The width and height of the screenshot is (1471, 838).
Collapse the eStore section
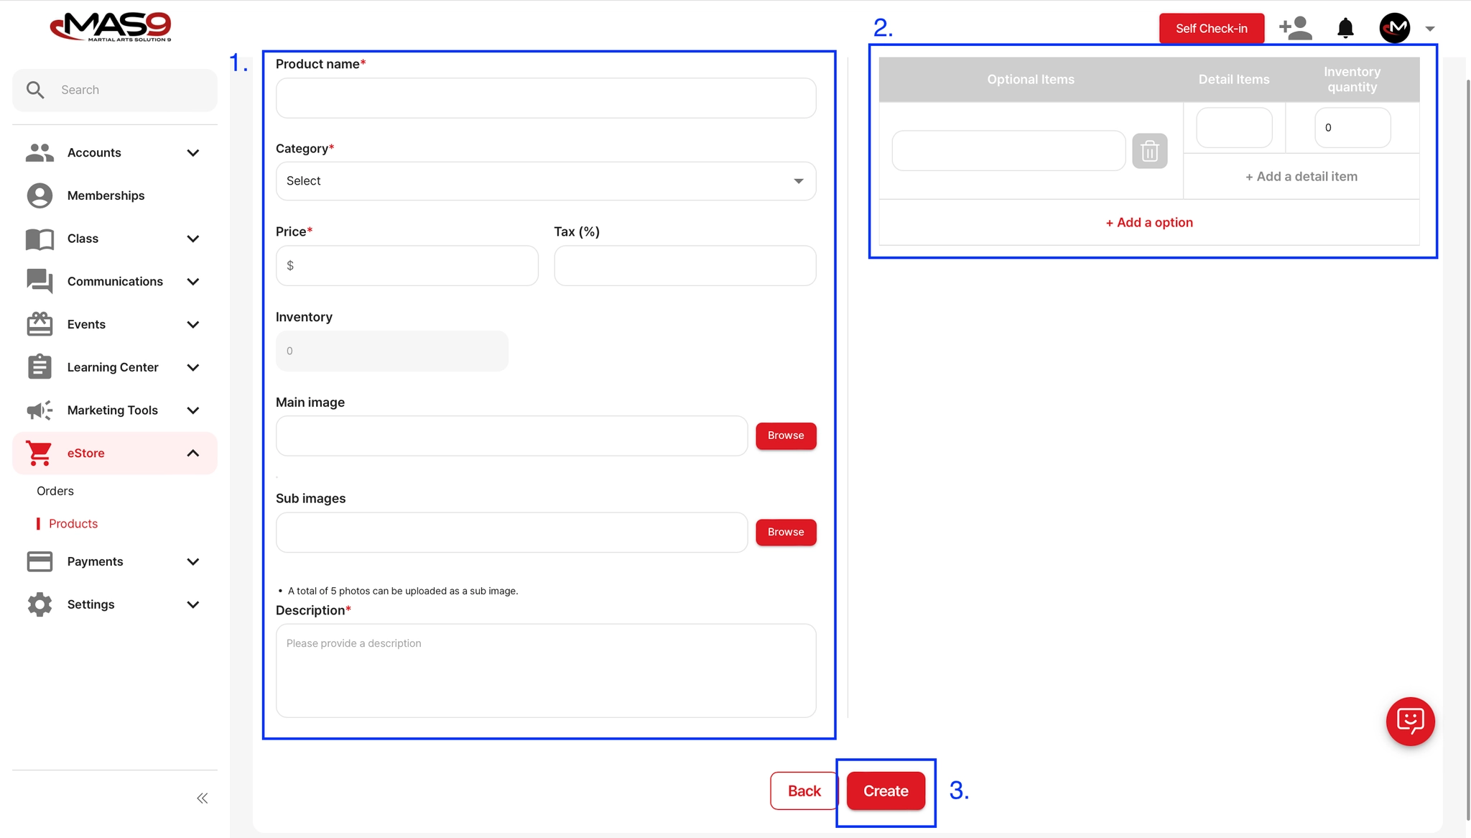pos(192,453)
